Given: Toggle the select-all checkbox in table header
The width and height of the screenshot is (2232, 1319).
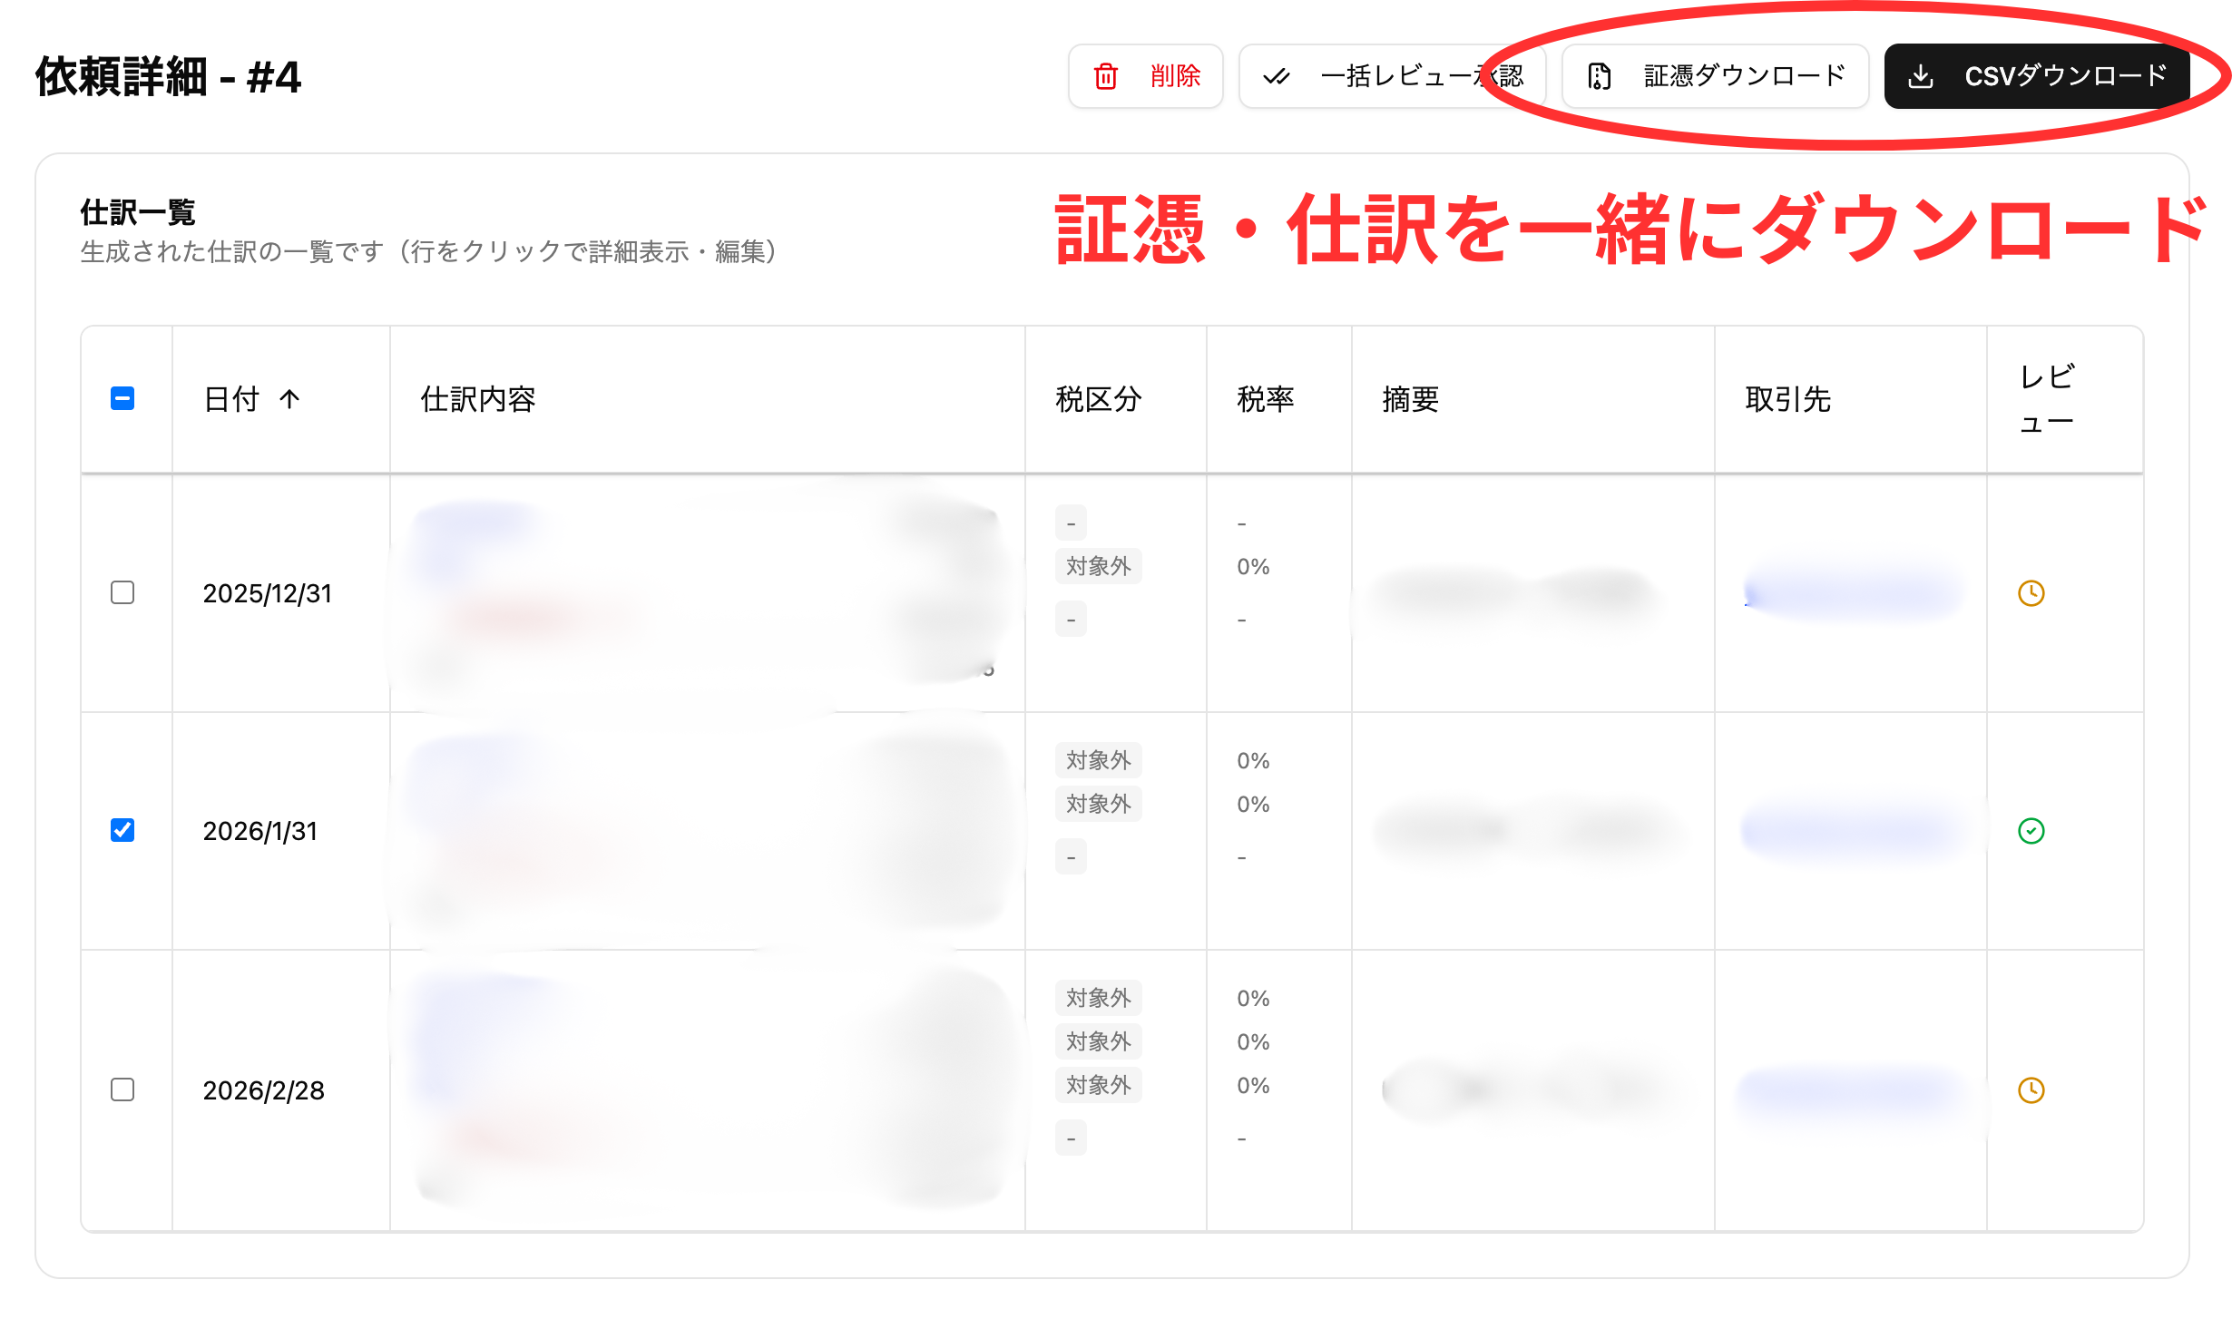Looking at the screenshot, I should point(122,398).
